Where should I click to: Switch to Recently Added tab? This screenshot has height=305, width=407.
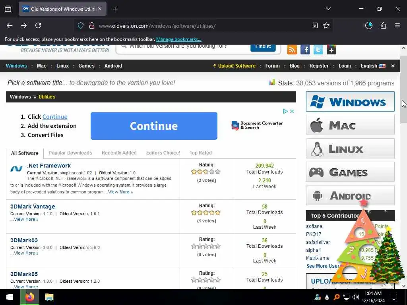point(119,153)
